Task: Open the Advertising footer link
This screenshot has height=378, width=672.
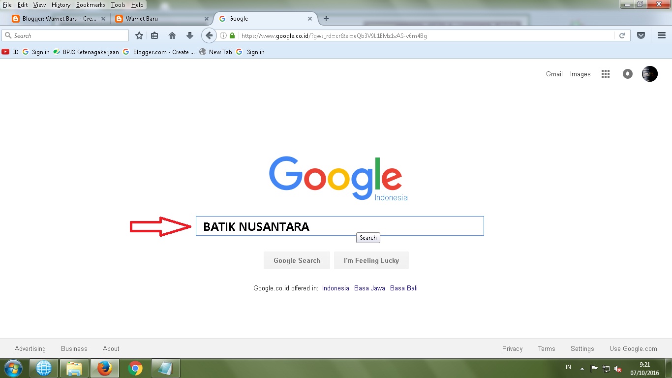Action: (30, 348)
